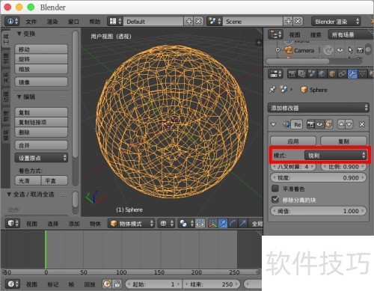Viewport: 374px width, 291px height.
Task: Toggle Camera visibility eye in outliner
Action: pyautogui.click(x=340, y=50)
